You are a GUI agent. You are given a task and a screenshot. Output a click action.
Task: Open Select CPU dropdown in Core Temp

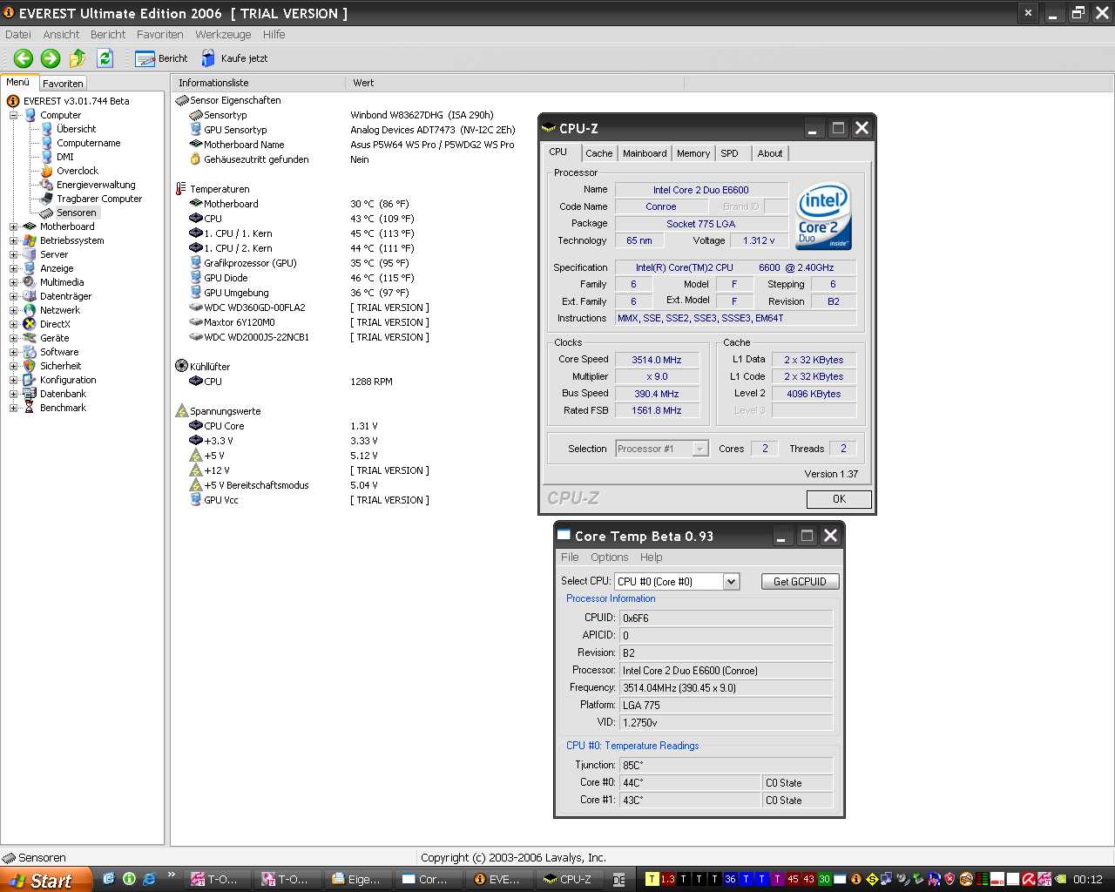point(677,582)
